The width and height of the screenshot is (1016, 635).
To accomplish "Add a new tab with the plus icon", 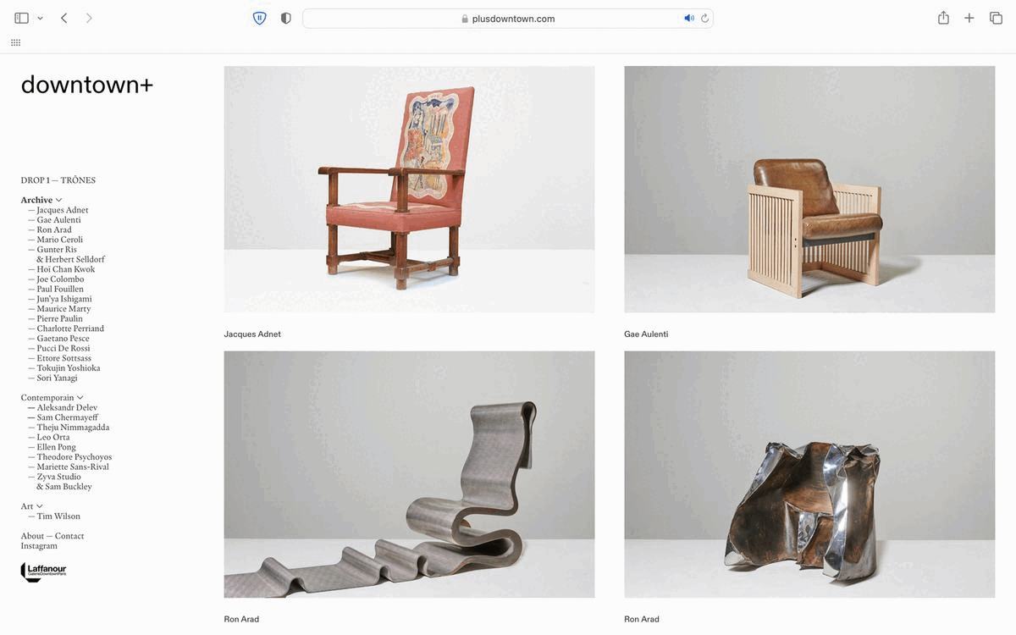I will click(x=969, y=18).
